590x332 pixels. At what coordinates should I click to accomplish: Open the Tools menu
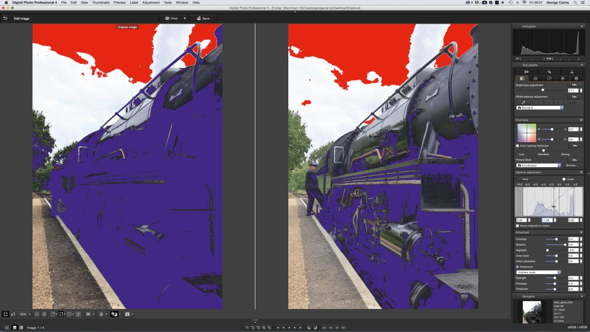[167, 2]
